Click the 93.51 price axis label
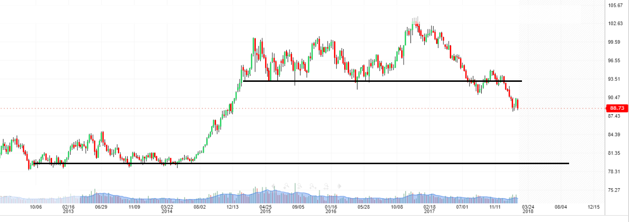 pyautogui.click(x=615, y=79)
